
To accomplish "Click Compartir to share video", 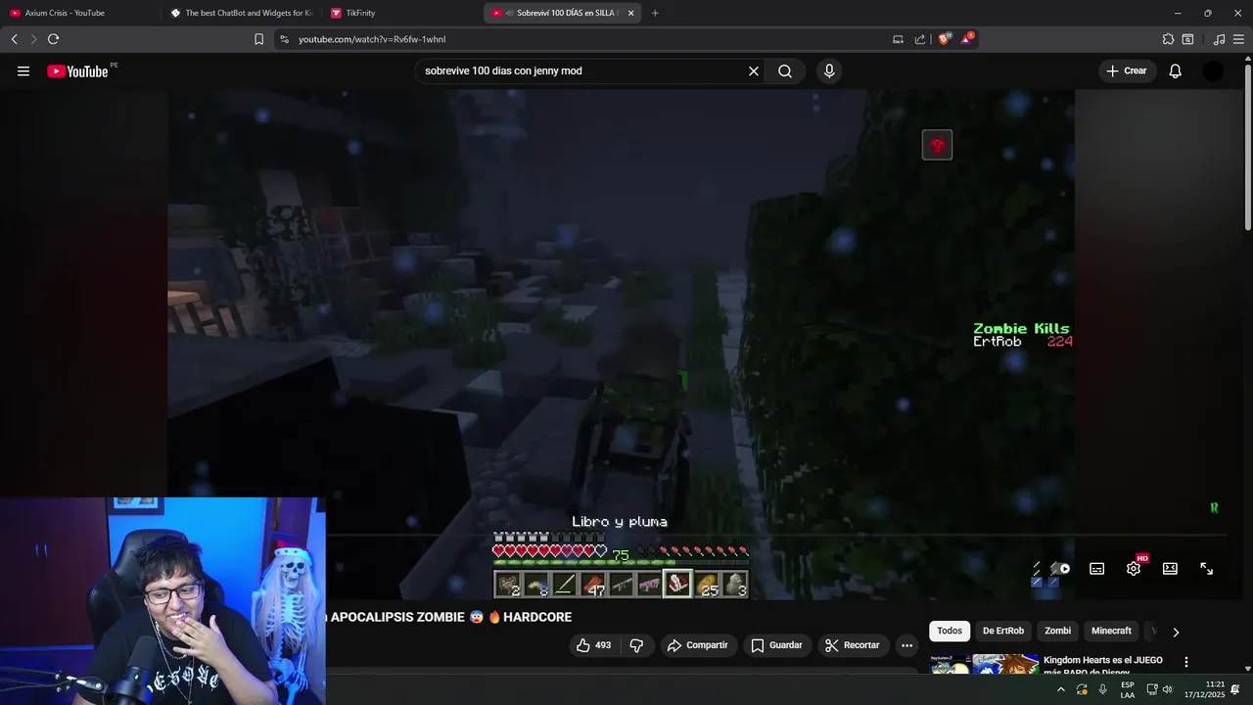I will pyautogui.click(x=697, y=645).
